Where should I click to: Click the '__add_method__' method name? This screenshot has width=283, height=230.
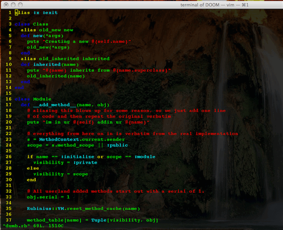(x=54, y=105)
